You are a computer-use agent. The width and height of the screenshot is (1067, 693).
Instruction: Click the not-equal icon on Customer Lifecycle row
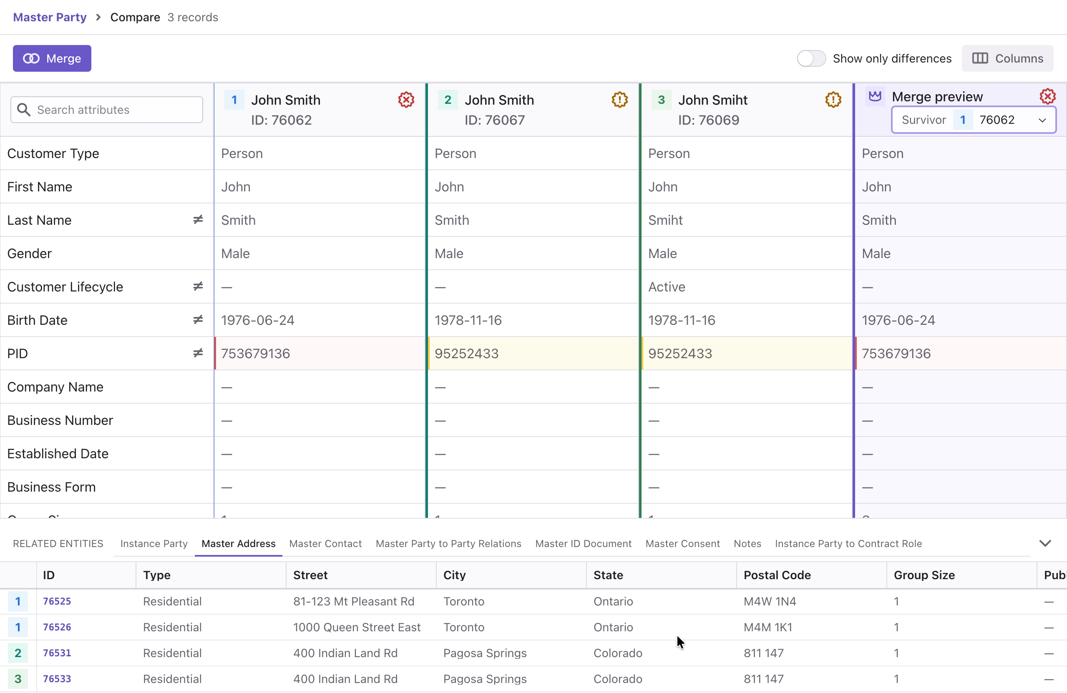coord(198,286)
